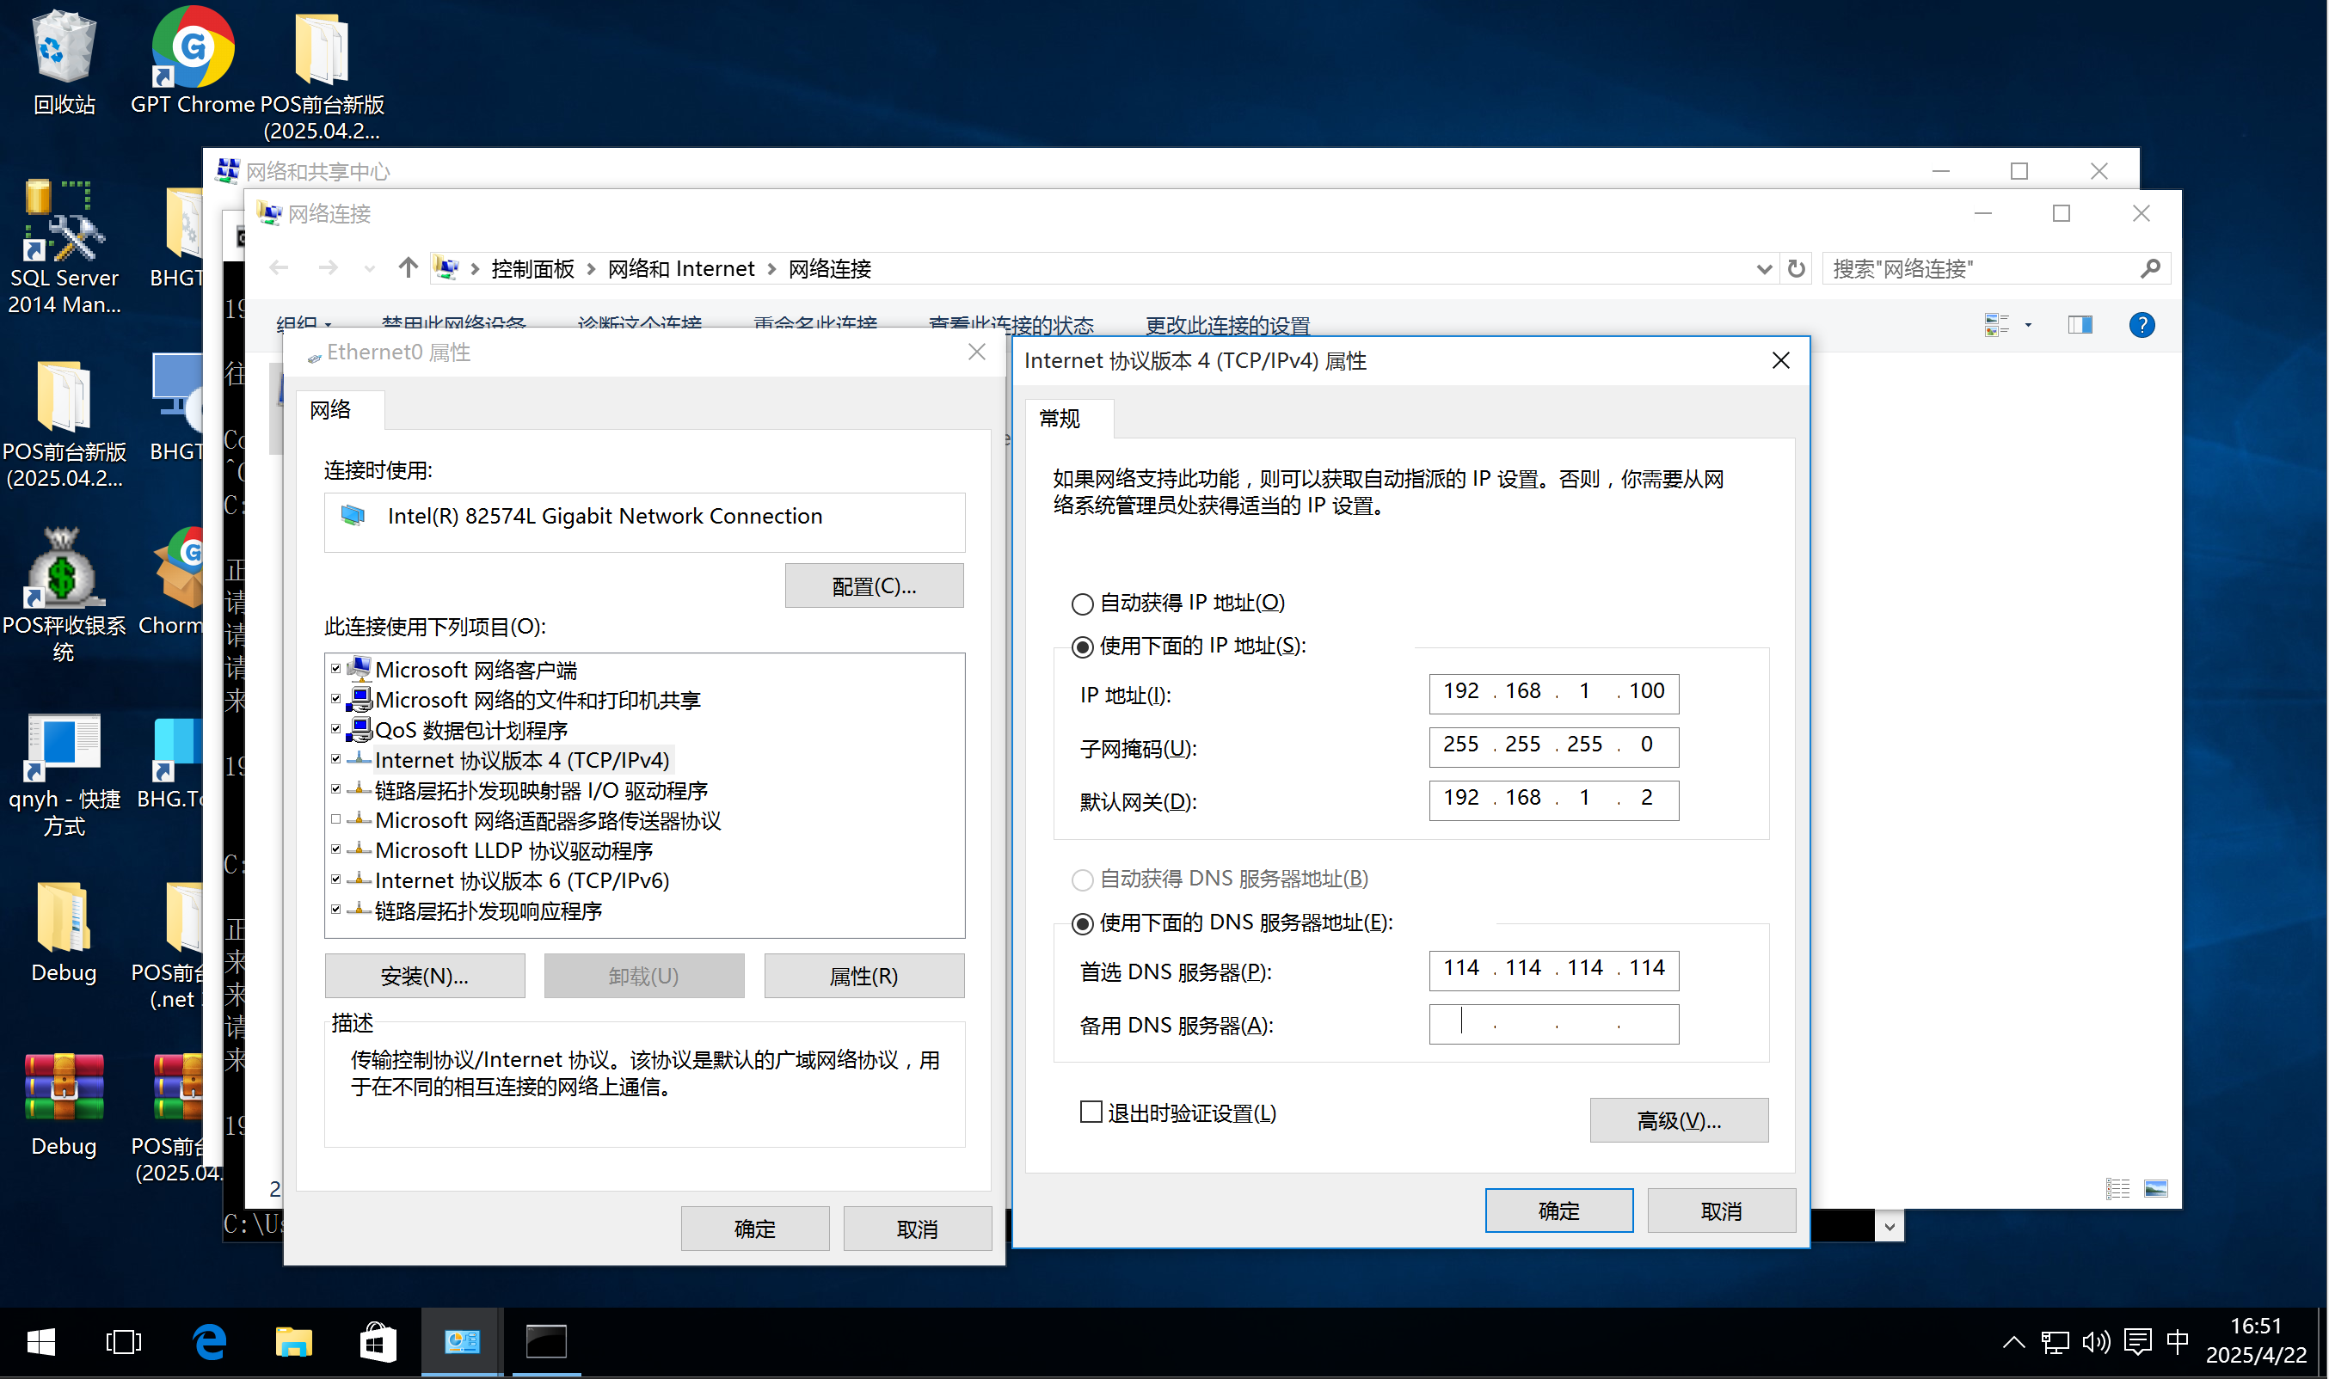Click the preview pane icon in the toolbar
Image resolution: width=2329 pixels, height=1379 pixels.
(x=2079, y=324)
